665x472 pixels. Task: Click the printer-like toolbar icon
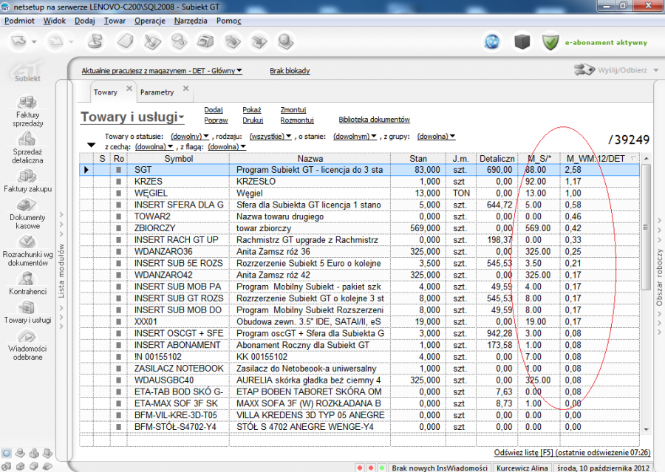pyautogui.click(x=205, y=41)
